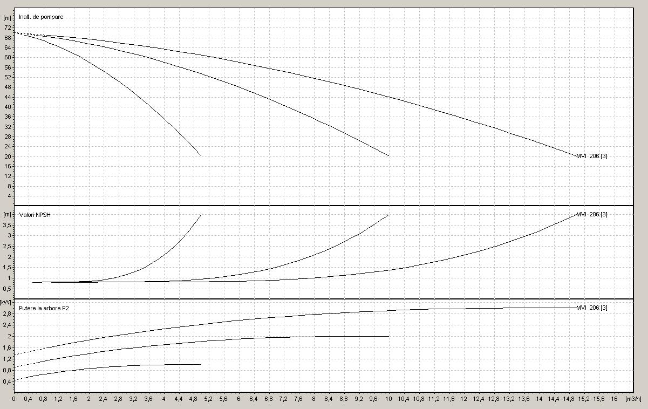Click the 3,5 tick on the NPSH axis

coord(8,225)
